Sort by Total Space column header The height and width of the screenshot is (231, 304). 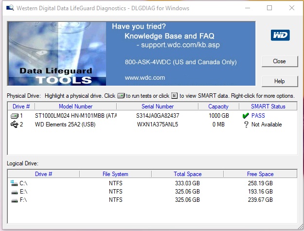[187, 174]
